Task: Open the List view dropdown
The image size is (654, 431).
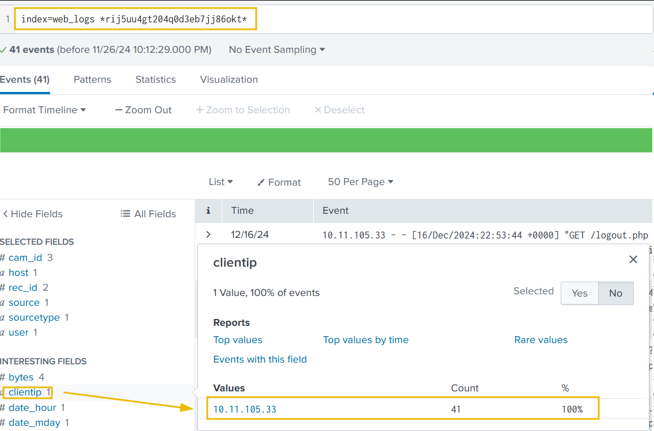Action: [220, 182]
